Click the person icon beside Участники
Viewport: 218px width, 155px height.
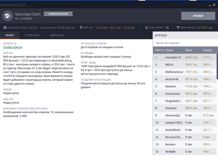click(146, 27)
